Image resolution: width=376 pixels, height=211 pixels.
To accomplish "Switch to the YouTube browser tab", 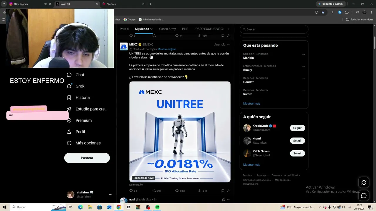I will pos(123,4).
